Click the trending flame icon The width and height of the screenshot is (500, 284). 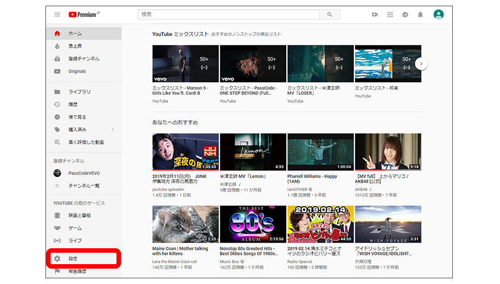(x=57, y=46)
